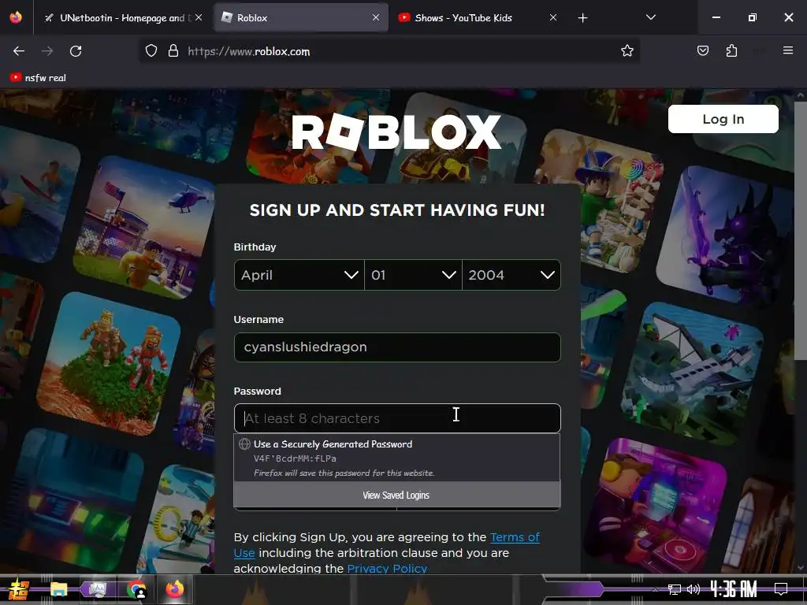Click the forward navigation arrow

pos(47,51)
